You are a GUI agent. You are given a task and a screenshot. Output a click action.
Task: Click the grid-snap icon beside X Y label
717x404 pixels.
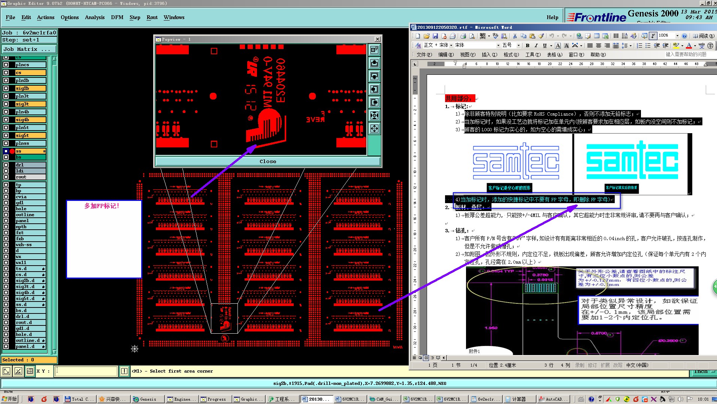point(30,371)
